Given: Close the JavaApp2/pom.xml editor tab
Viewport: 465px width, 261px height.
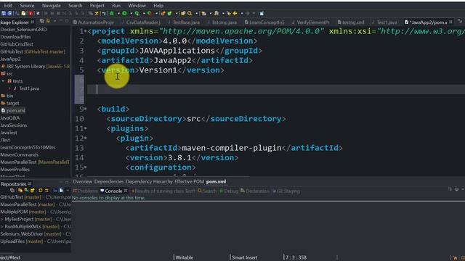Looking at the screenshot, I should [x=450, y=22].
